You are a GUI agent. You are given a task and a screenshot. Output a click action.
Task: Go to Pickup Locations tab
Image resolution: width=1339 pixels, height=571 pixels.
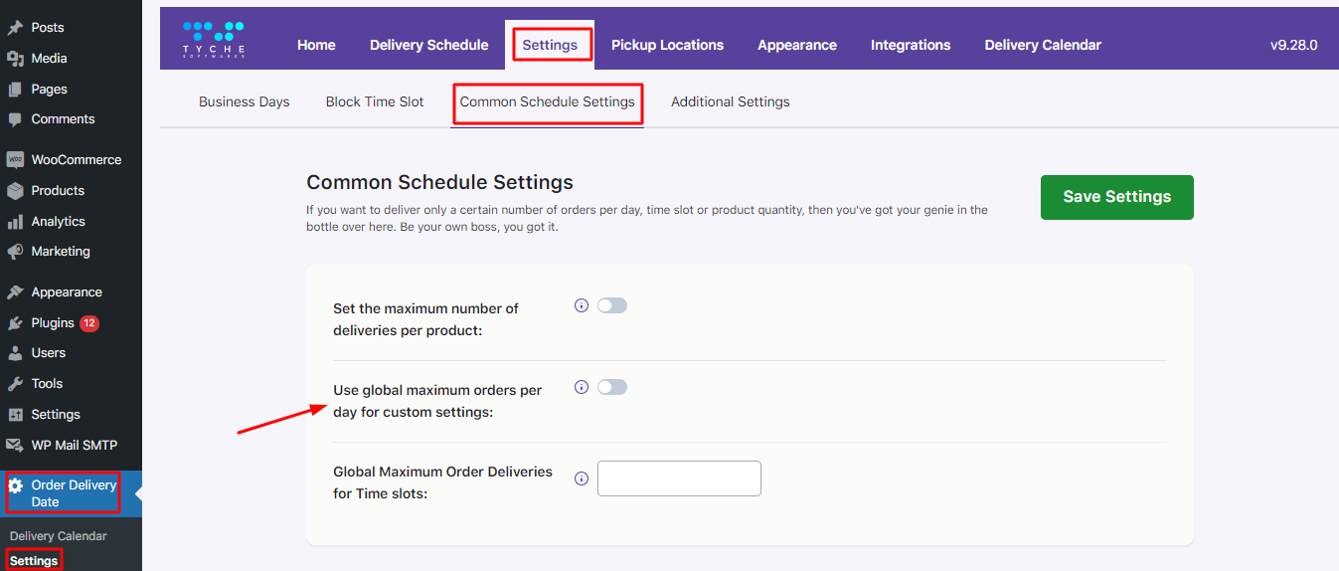point(667,45)
